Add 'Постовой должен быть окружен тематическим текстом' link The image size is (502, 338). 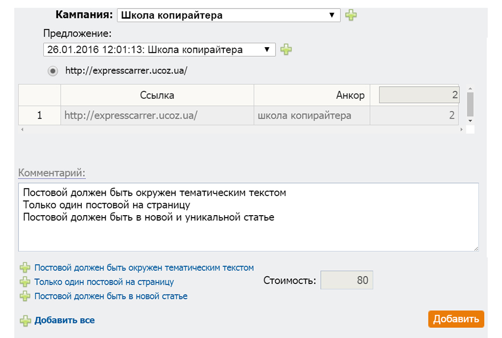144,268
